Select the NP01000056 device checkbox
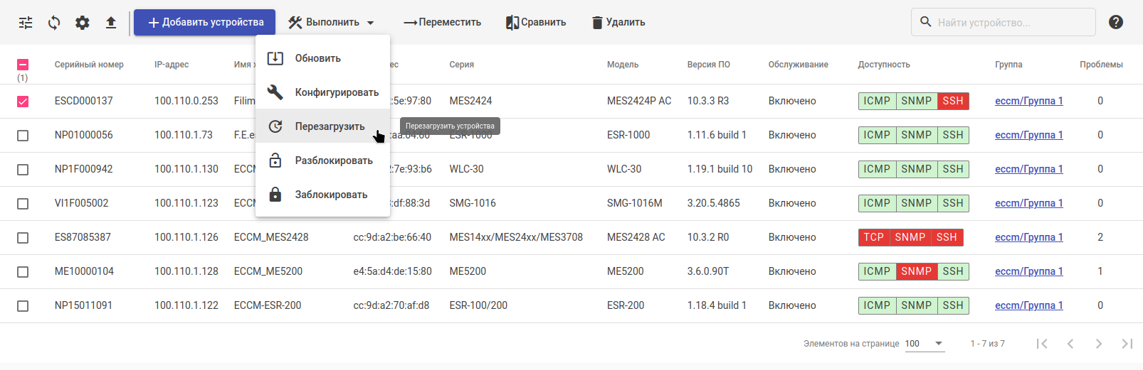The image size is (1143, 370). pyautogui.click(x=23, y=136)
